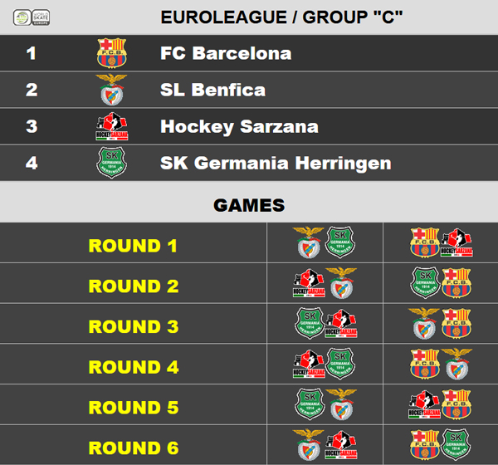Viewport: 498px width, 465px height.
Task: Open the SL Benfica team name
Action: (x=212, y=90)
